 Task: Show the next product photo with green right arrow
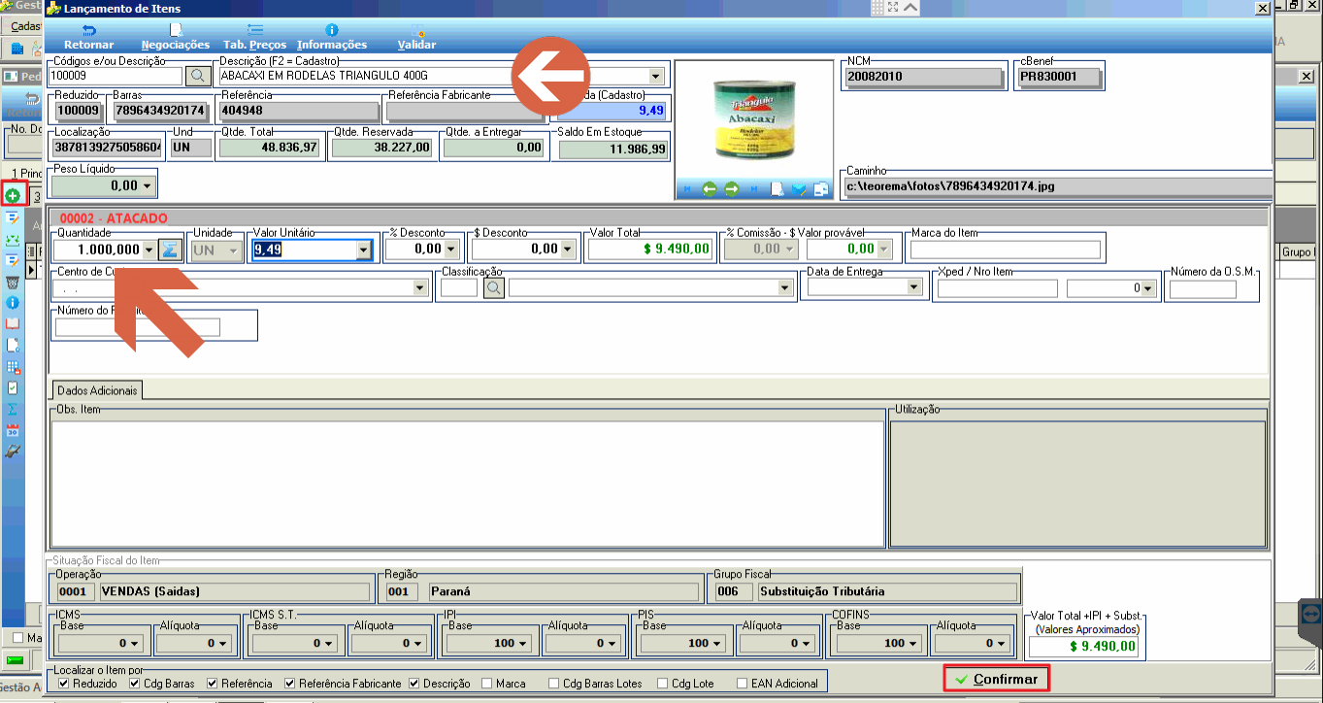[731, 189]
